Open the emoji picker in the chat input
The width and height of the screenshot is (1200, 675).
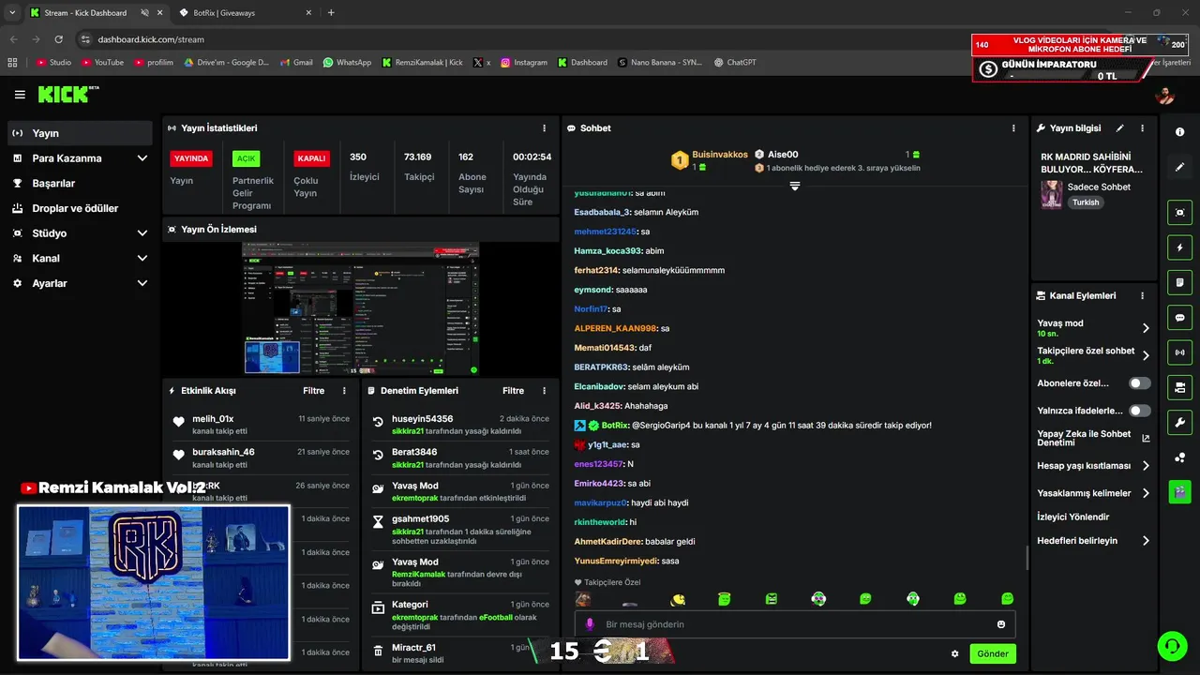pyautogui.click(x=1001, y=624)
